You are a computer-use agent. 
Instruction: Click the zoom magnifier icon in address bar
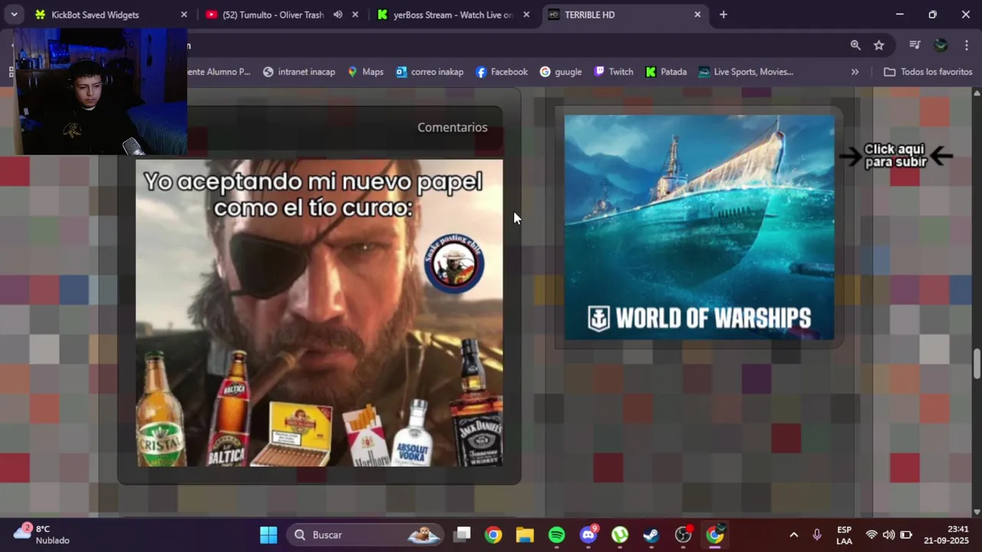[855, 45]
